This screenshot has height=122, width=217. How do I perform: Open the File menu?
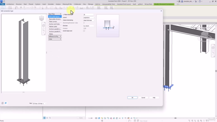click(2, 4)
